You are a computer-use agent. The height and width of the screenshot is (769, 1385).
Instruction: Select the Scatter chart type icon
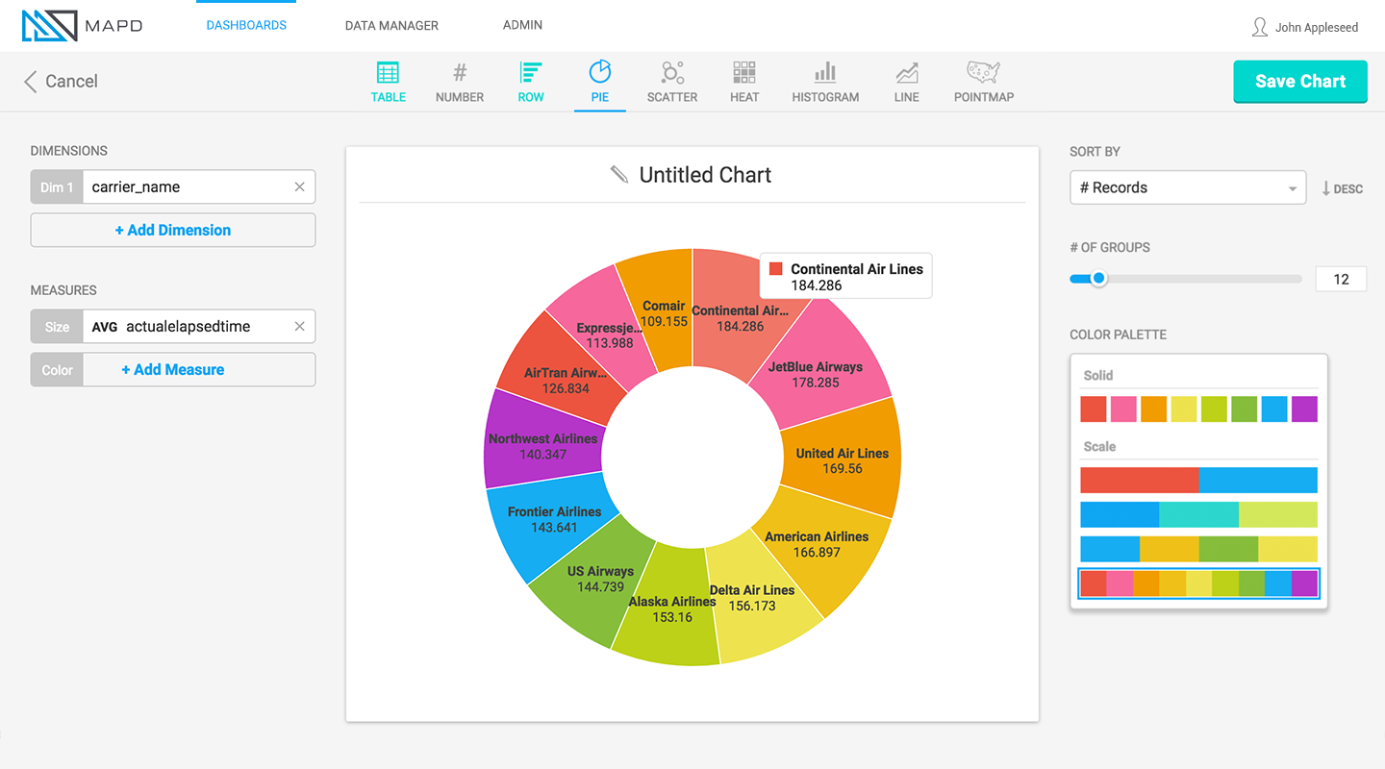tap(672, 73)
